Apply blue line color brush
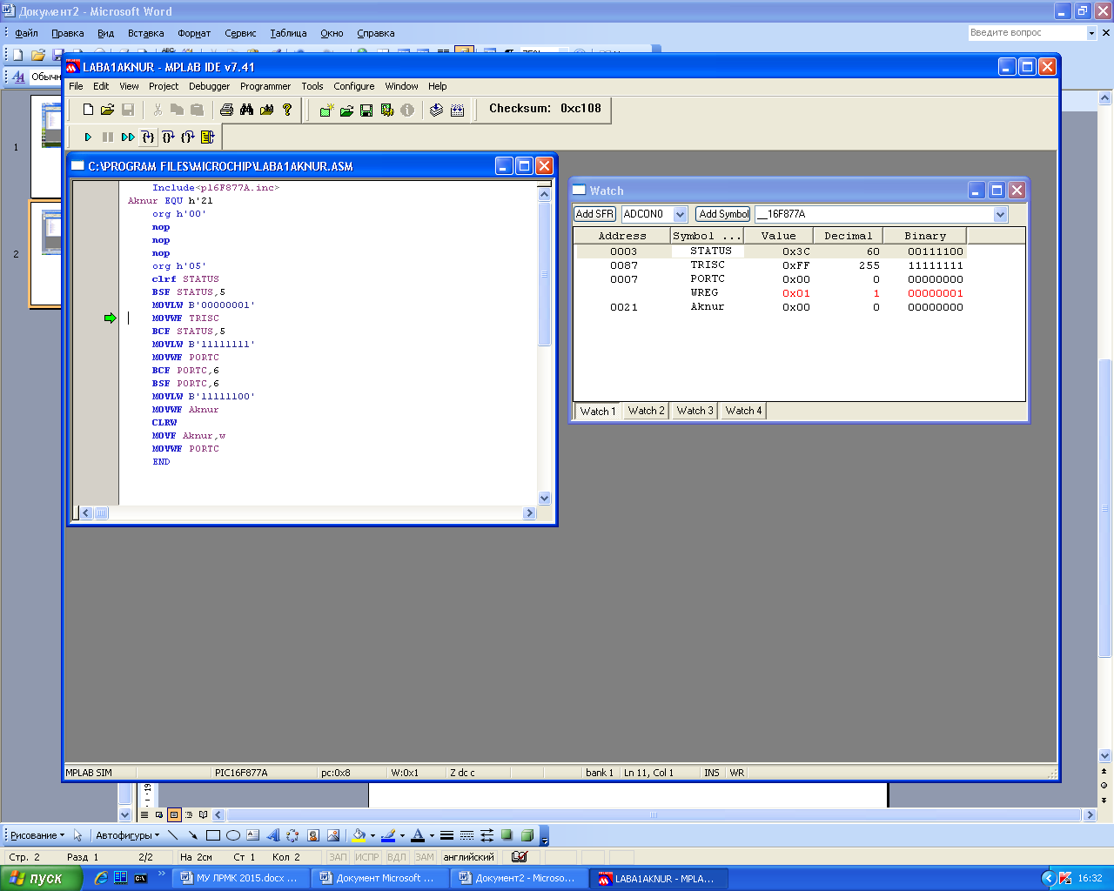The height and width of the screenshot is (891, 1114). click(x=388, y=835)
